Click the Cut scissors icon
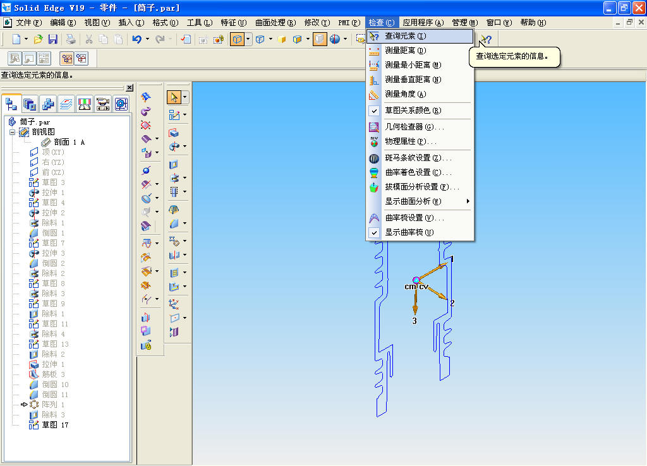The image size is (647, 466). click(88, 39)
